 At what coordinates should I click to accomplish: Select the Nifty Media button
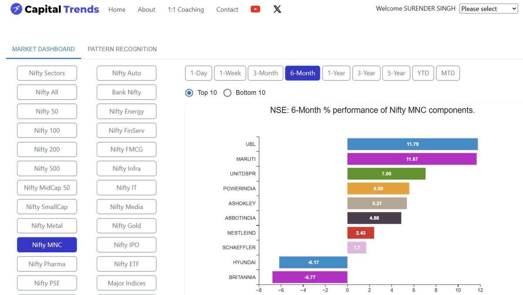pyautogui.click(x=126, y=207)
